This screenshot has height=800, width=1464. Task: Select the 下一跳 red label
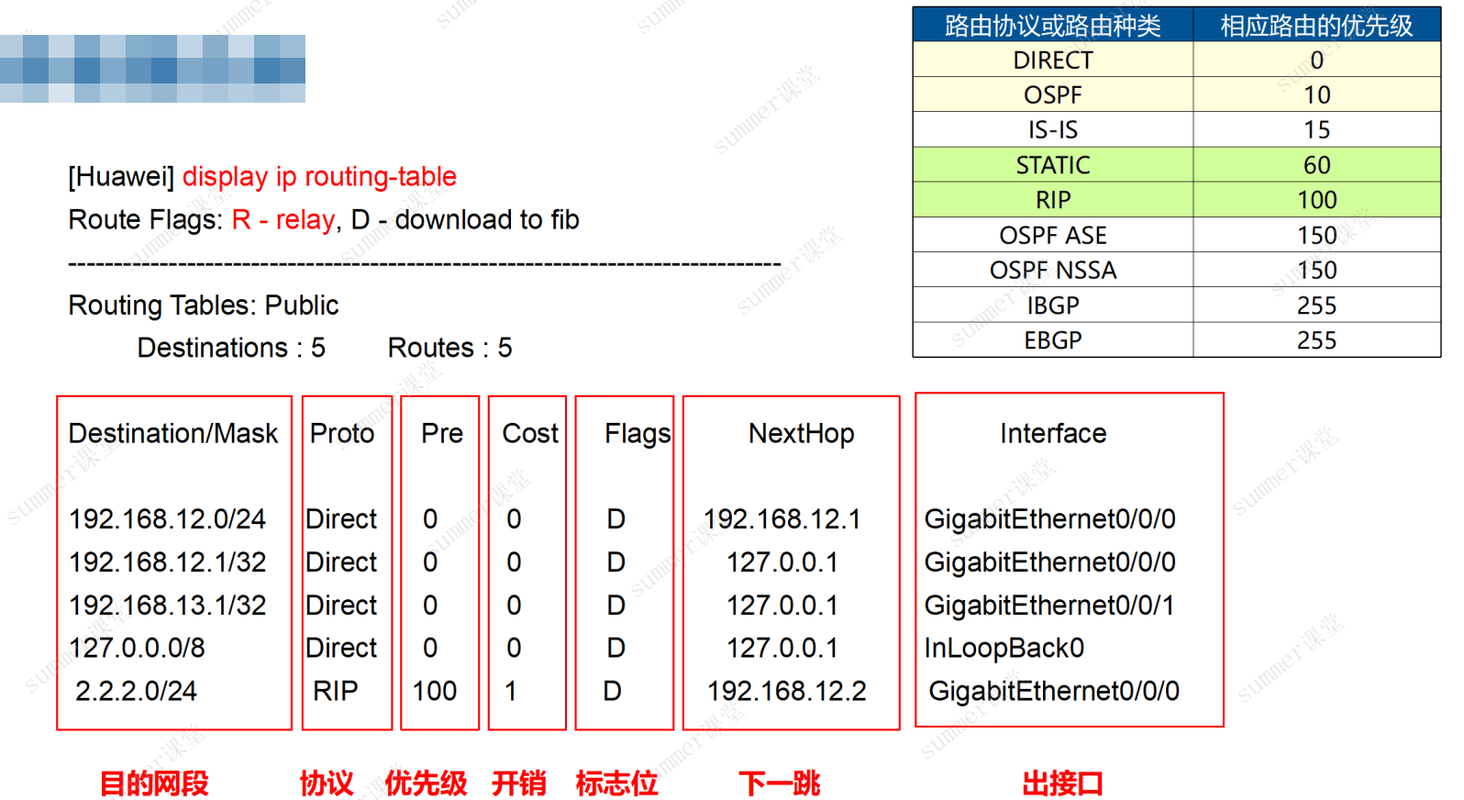click(x=780, y=783)
